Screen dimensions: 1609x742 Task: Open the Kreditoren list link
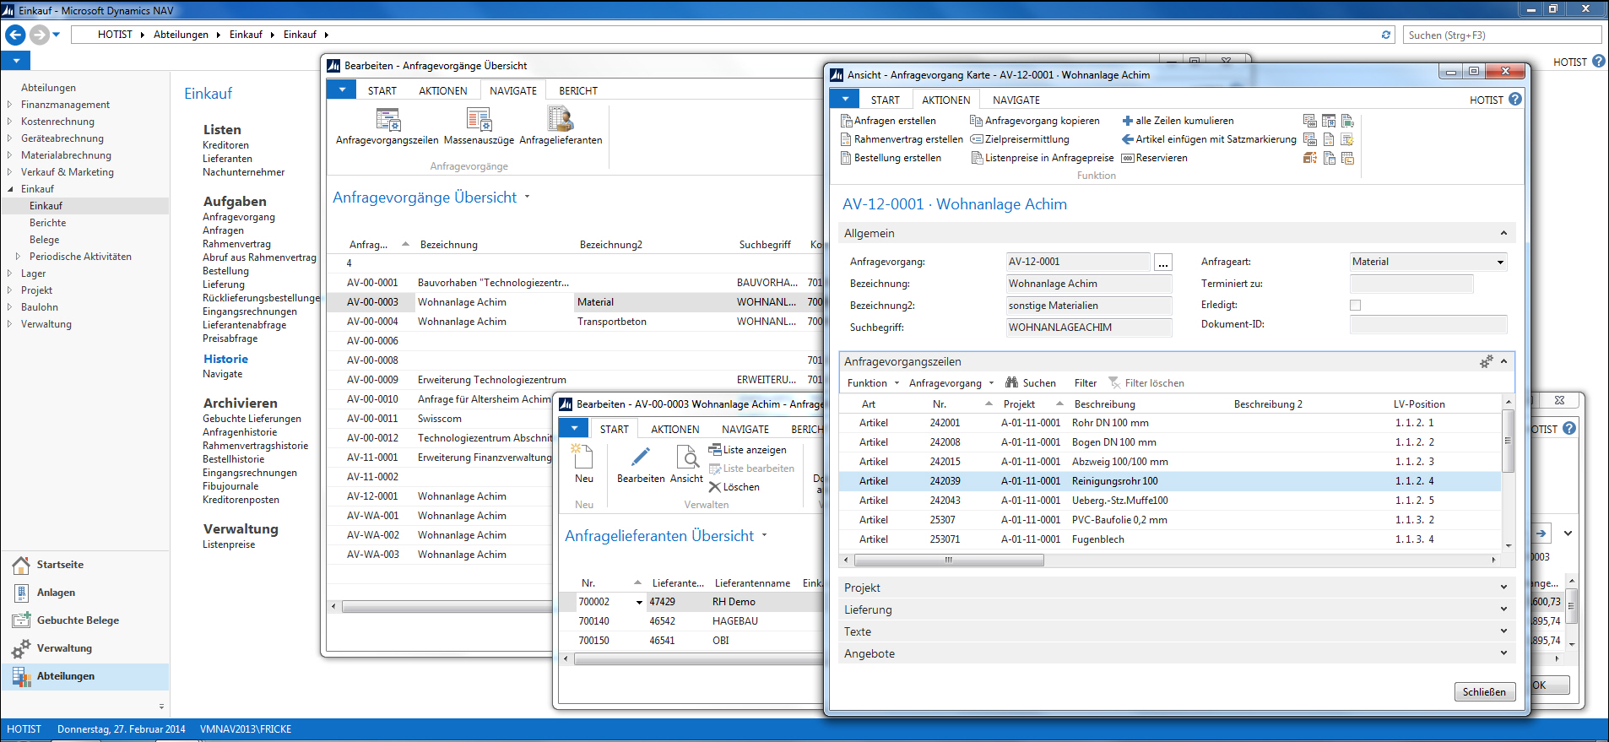click(225, 145)
